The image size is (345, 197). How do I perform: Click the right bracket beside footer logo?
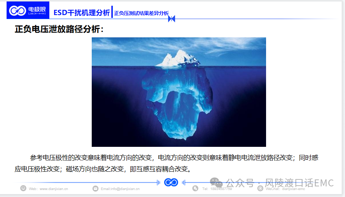(x=184, y=182)
